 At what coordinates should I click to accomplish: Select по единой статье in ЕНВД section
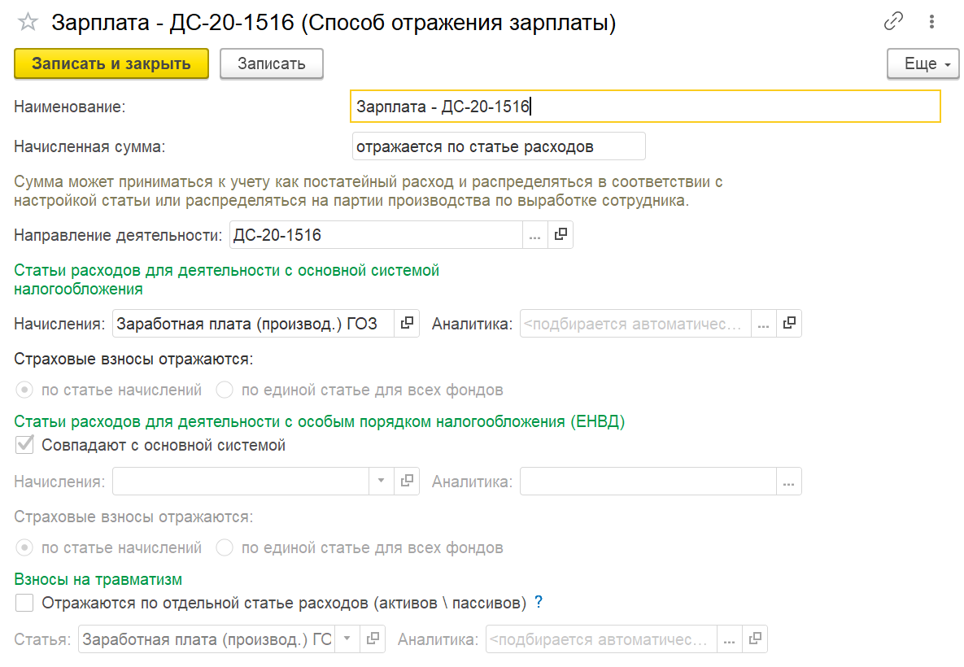click(x=225, y=547)
